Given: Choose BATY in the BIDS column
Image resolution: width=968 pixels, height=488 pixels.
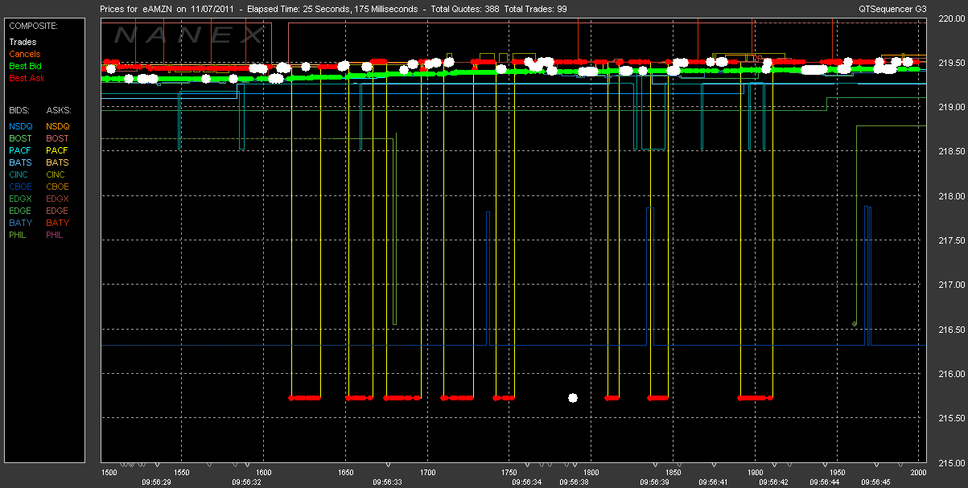Looking at the screenshot, I should (x=21, y=223).
